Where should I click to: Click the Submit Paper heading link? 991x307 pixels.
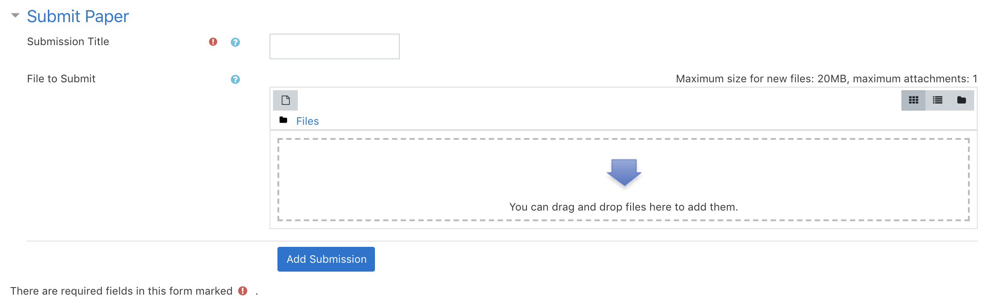[78, 16]
